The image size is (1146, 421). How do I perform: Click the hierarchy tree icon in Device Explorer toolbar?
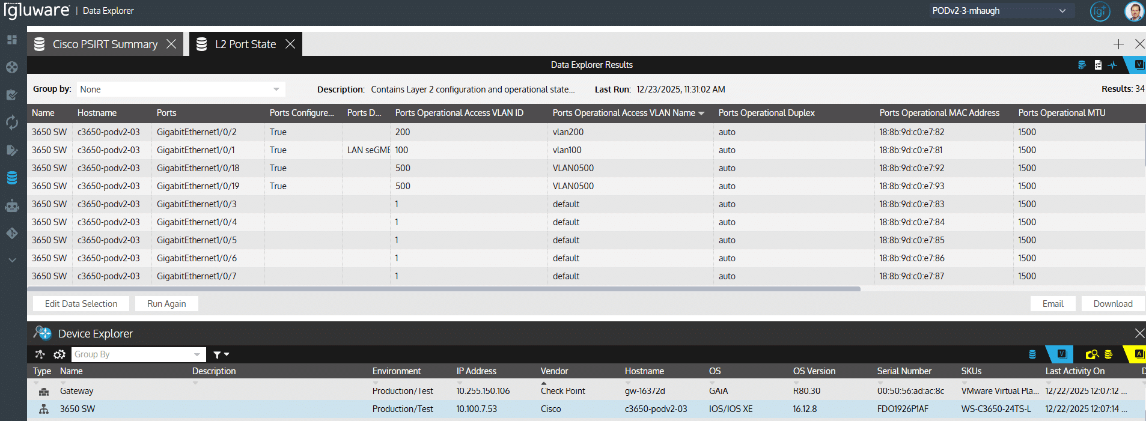click(40, 354)
